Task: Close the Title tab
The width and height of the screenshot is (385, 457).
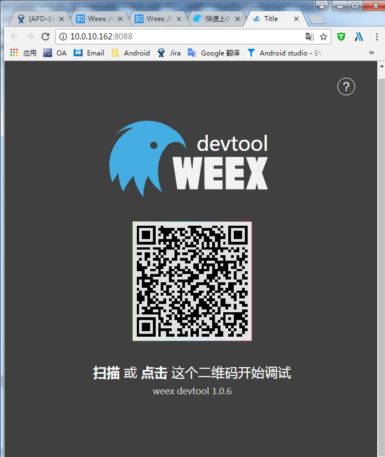Action: pyautogui.click(x=296, y=18)
